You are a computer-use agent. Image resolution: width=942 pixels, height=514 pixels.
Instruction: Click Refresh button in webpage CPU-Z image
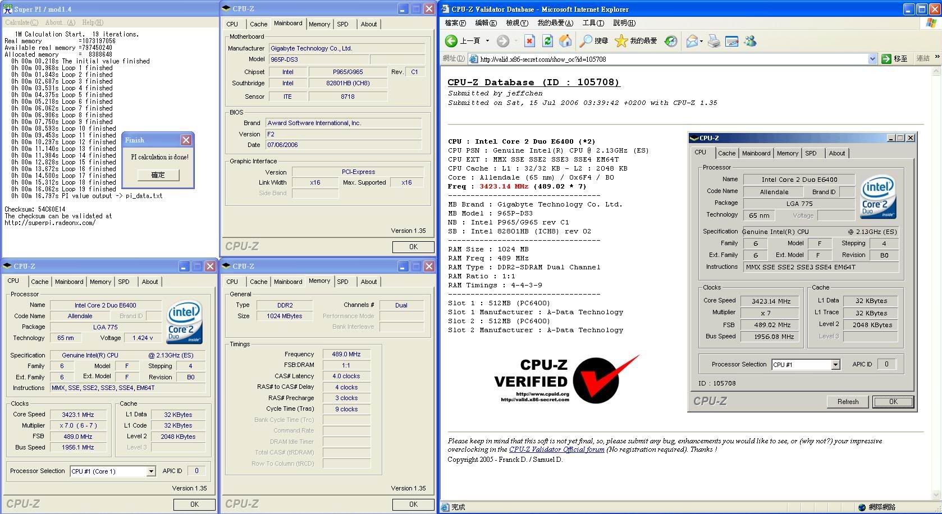point(848,402)
